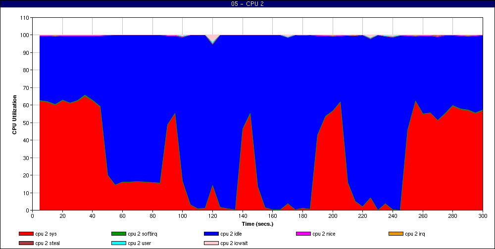Image resolution: width=495 pixels, height=249 pixels.
Task: Click the 180 tick label on the time axis
Action: tap(302, 216)
